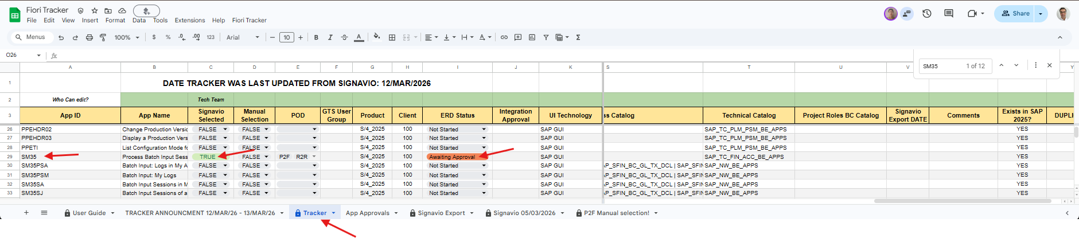The height and width of the screenshot is (238, 1079).
Task: Insert a comment
Action: pos(518,37)
